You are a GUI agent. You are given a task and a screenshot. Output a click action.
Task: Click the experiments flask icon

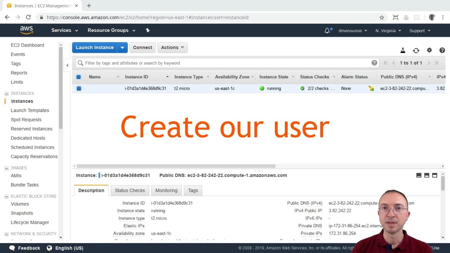coord(403,51)
